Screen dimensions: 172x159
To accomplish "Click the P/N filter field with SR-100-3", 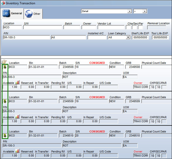I will [x=26, y=37].
